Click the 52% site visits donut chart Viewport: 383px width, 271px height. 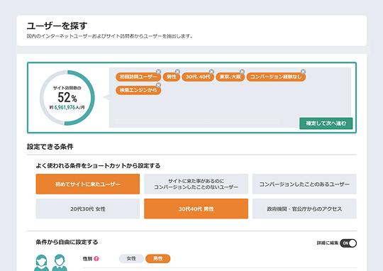67,98
